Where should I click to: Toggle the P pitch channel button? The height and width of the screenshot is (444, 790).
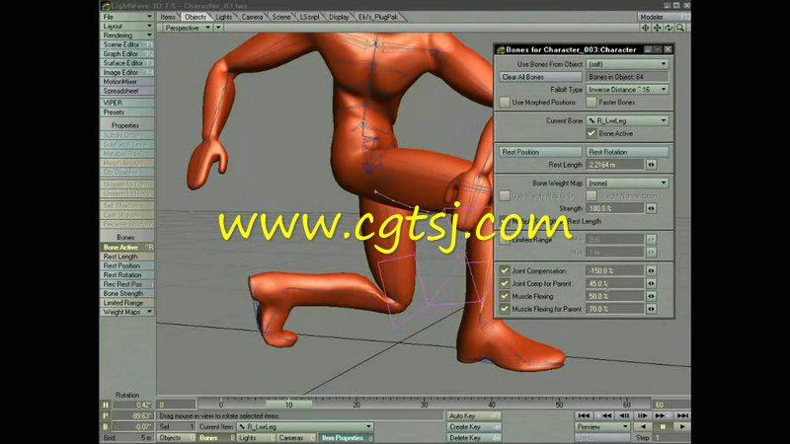(106, 415)
